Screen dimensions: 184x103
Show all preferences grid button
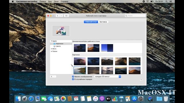(66, 16)
